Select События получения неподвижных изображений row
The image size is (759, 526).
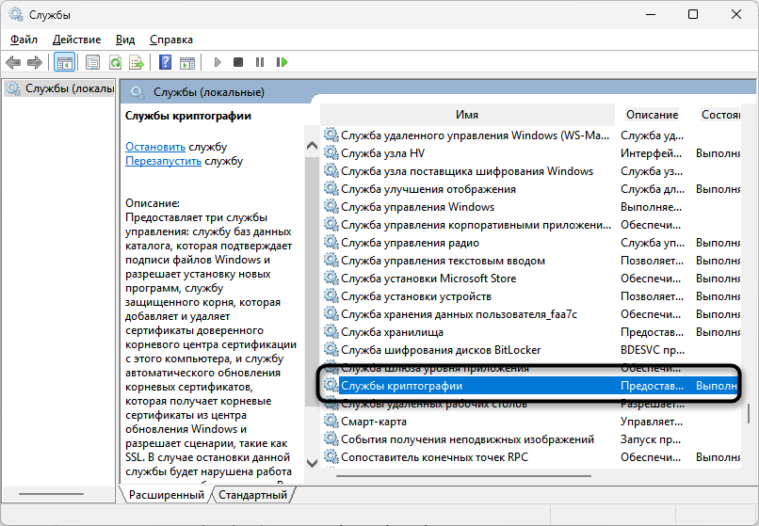(x=530, y=439)
